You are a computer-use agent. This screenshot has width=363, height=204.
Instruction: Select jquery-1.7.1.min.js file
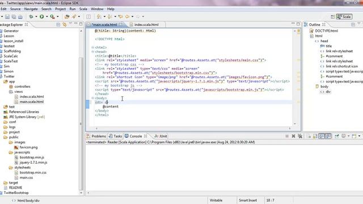(x=33, y=163)
